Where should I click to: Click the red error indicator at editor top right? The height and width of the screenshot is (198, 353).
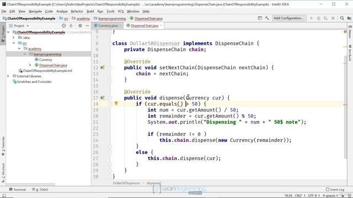345,32
